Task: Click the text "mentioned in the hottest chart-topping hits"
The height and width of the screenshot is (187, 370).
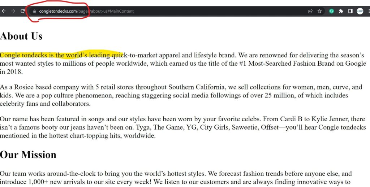Action: (x=60, y=136)
